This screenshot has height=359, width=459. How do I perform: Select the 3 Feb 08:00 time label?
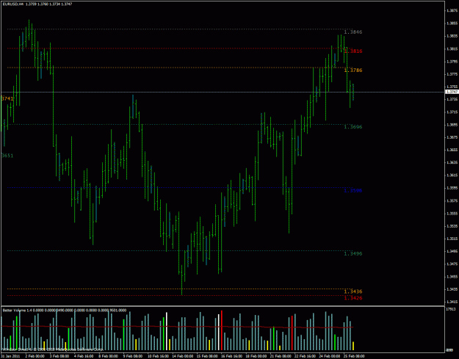coord(59,356)
